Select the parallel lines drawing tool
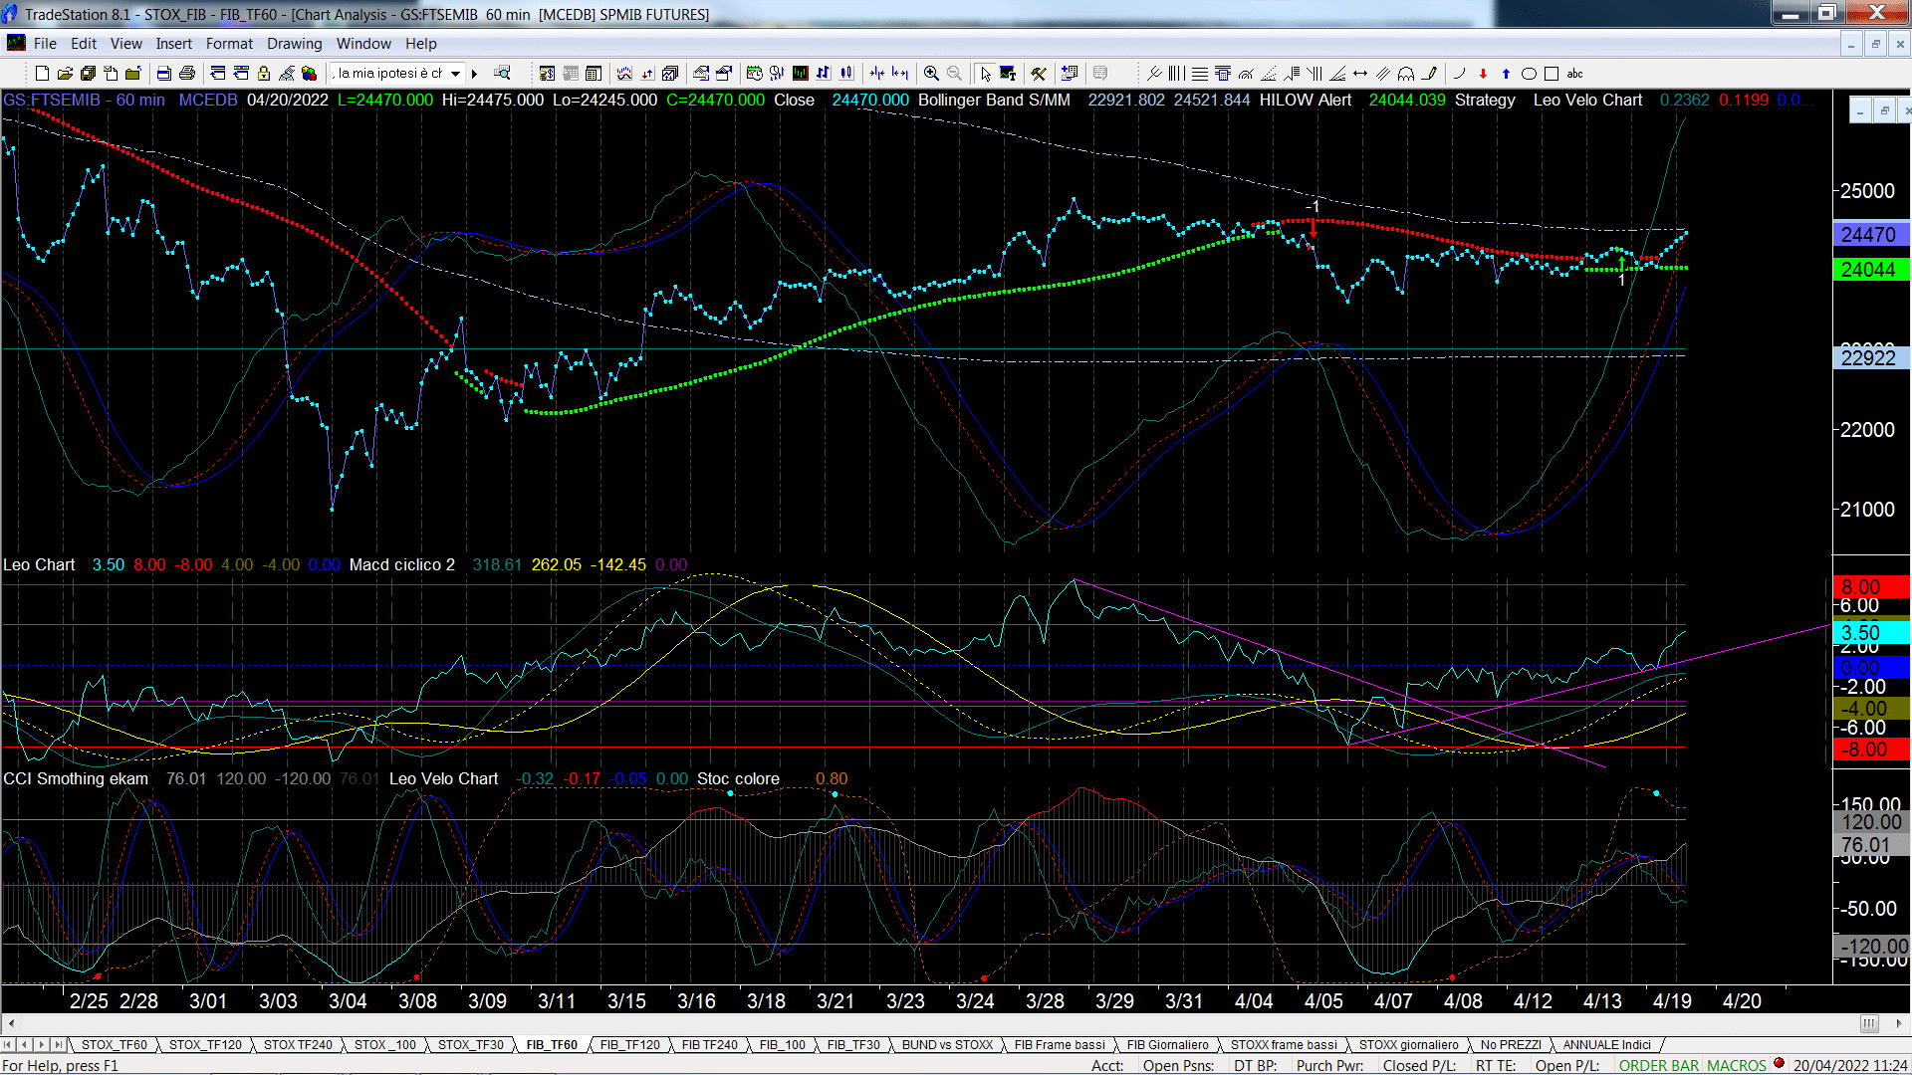Screen dimensions: 1912x1075 coord(1383,74)
